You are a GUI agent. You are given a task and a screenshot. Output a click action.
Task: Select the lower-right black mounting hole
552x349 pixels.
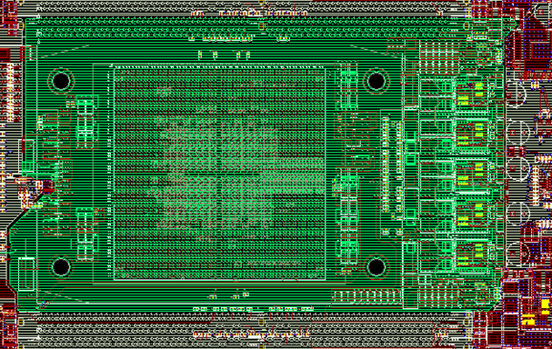[376, 266]
